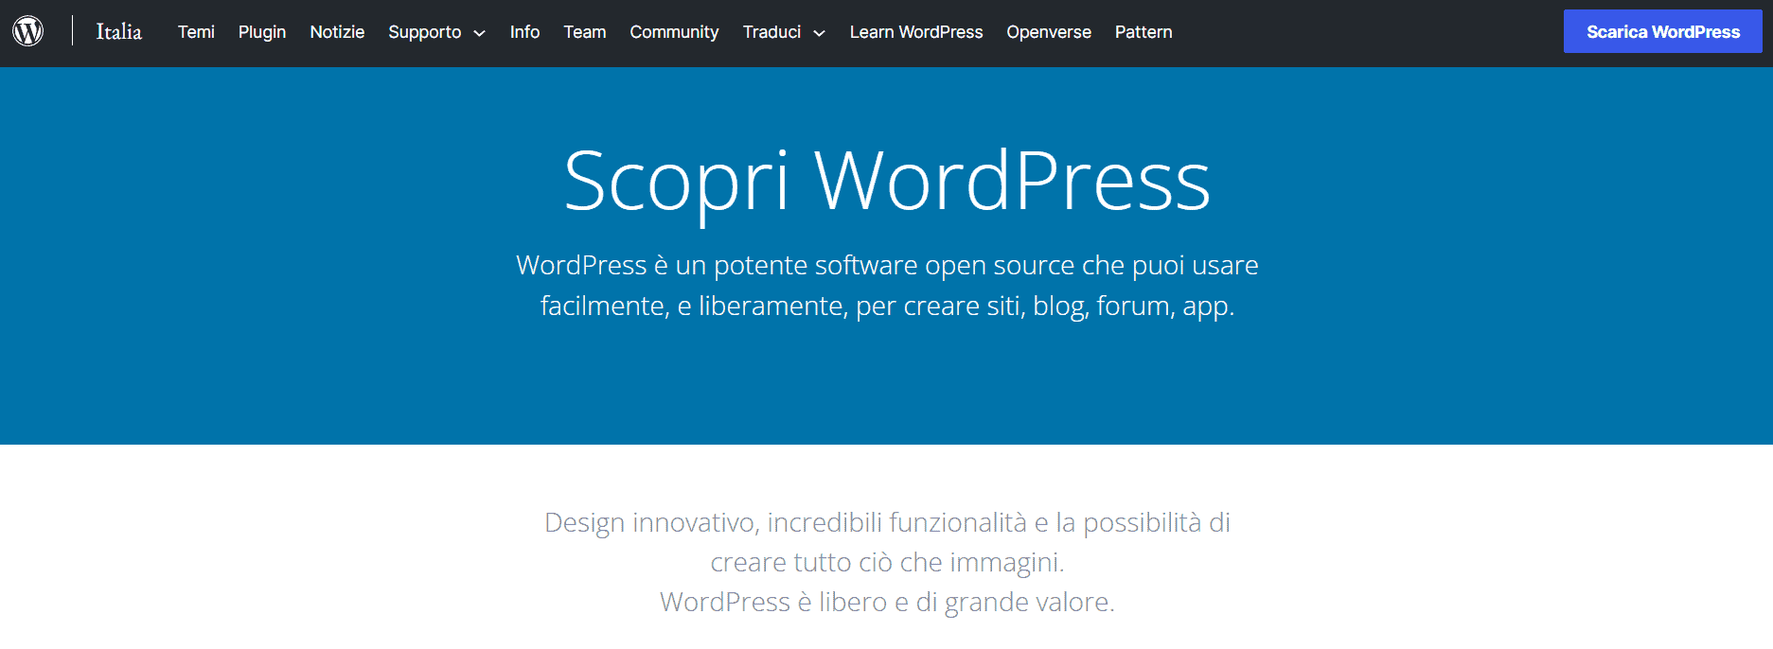
Task: Click the text 'WordPress è un potente software open source'
Action: tap(795, 265)
